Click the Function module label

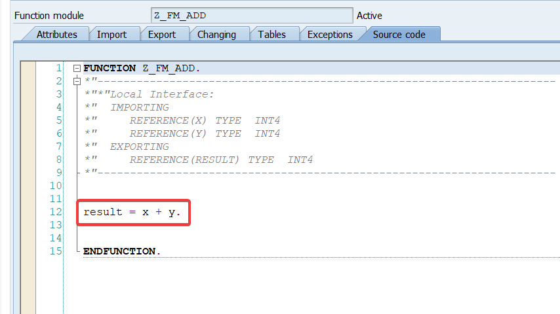click(49, 16)
